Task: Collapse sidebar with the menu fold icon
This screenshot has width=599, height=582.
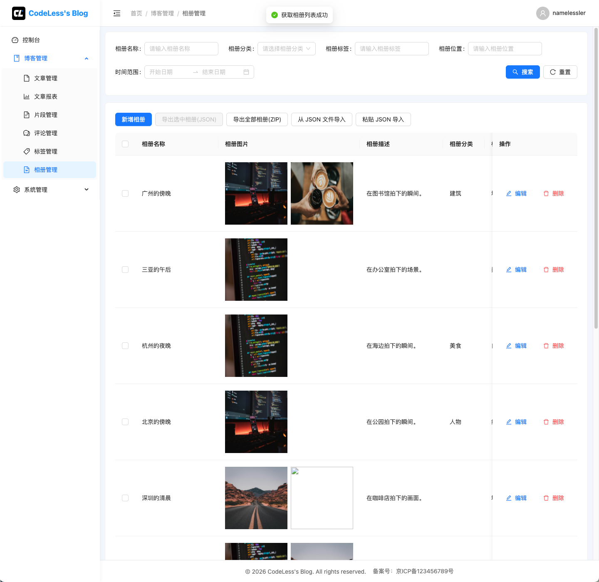Action: 117,13
